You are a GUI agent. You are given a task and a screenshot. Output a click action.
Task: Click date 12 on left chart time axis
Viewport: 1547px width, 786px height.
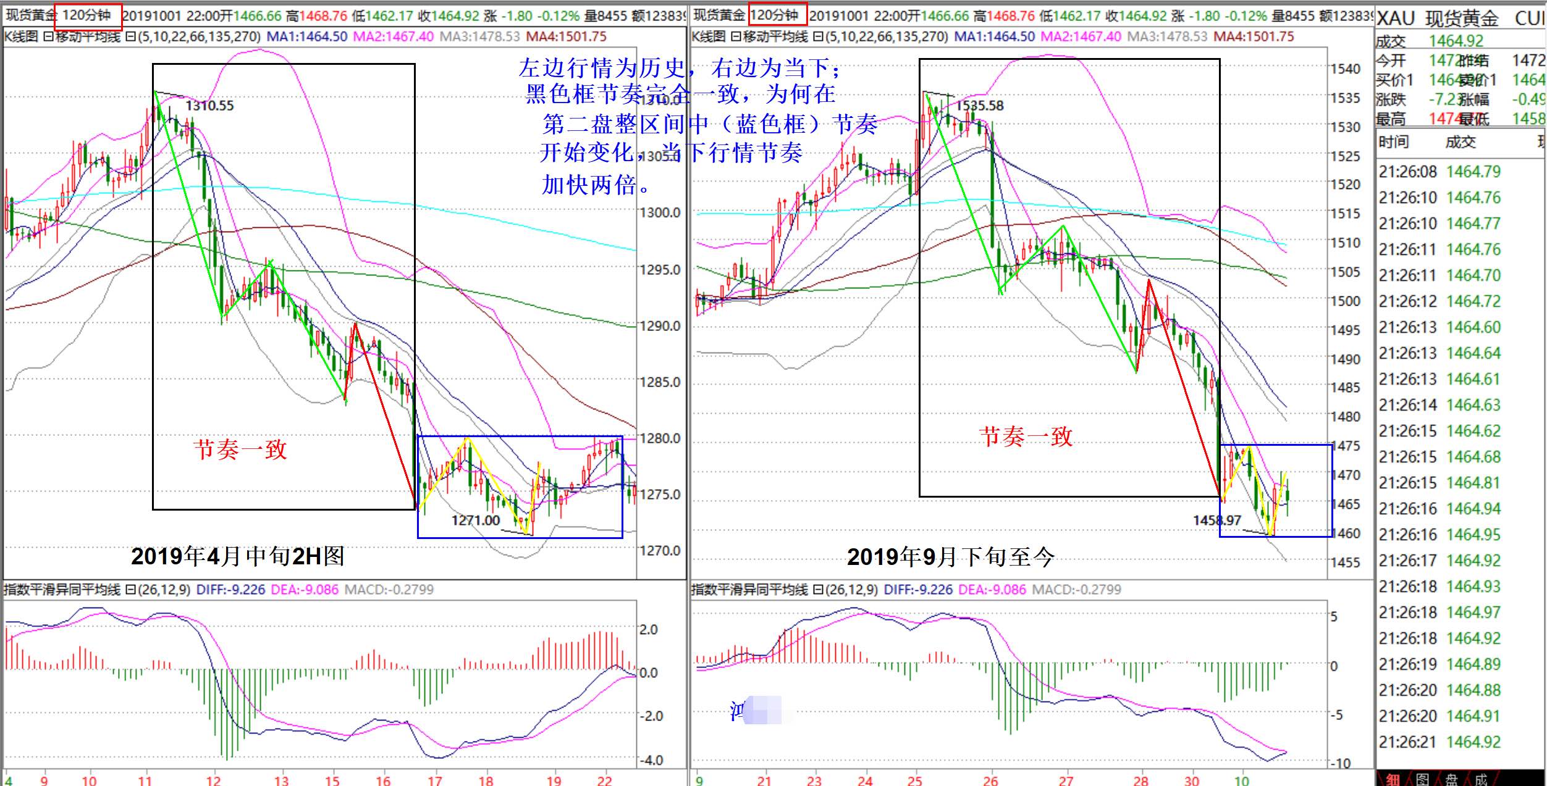click(x=213, y=780)
